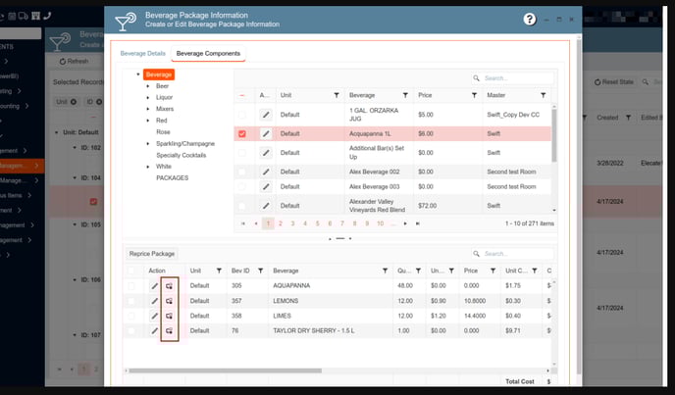Image resolution: width=675 pixels, height=395 pixels.
Task: Click the Reprice Package button
Action: coord(152,253)
